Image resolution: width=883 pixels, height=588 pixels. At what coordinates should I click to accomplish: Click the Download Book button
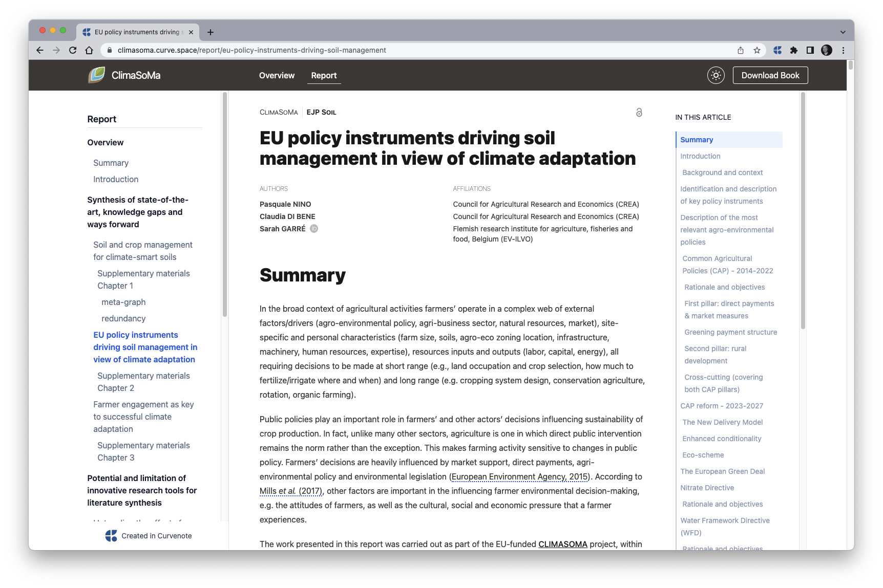click(x=770, y=75)
